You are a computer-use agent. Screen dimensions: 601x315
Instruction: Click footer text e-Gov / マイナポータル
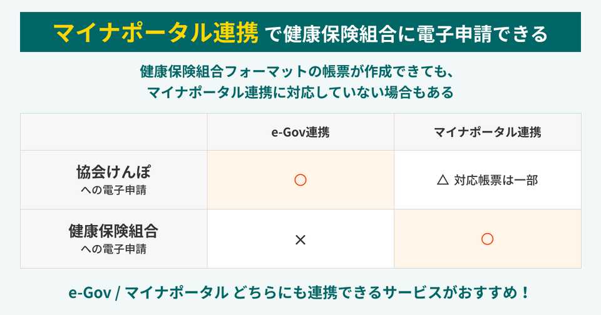148,292
